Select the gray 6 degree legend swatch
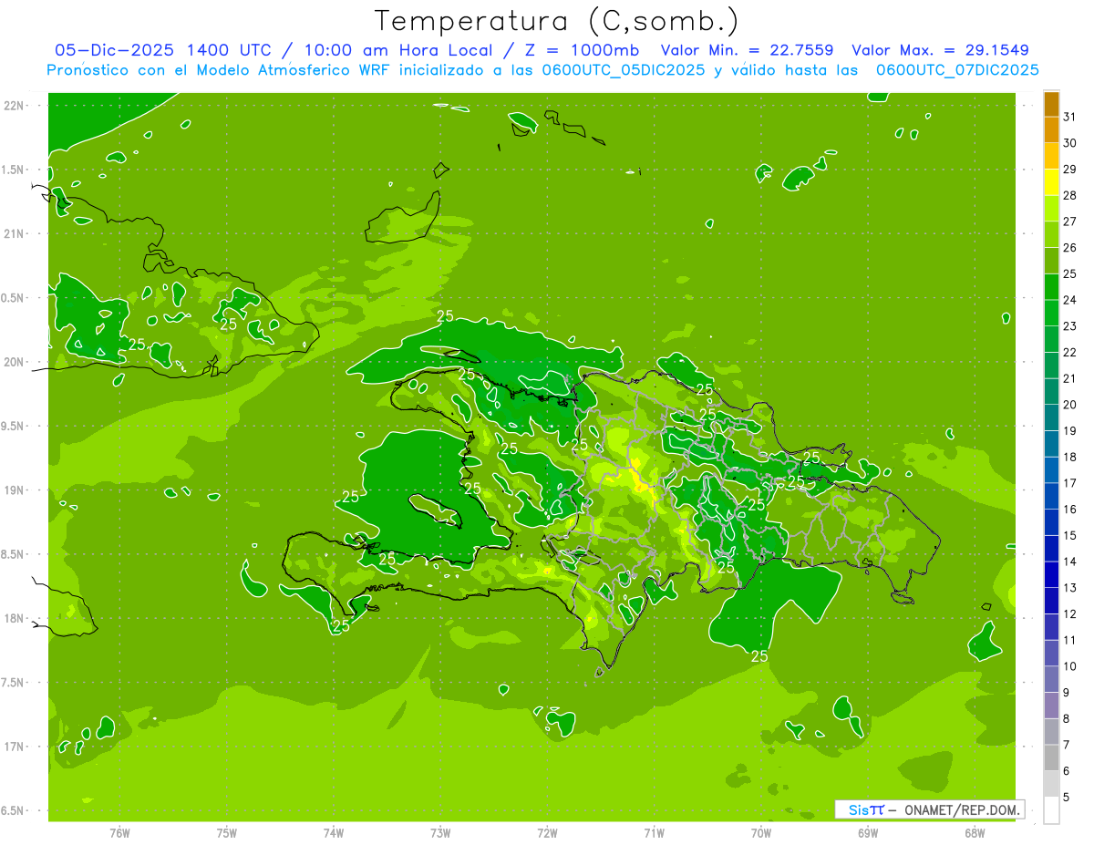This screenshot has height=845, width=1094. [x=1051, y=757]
